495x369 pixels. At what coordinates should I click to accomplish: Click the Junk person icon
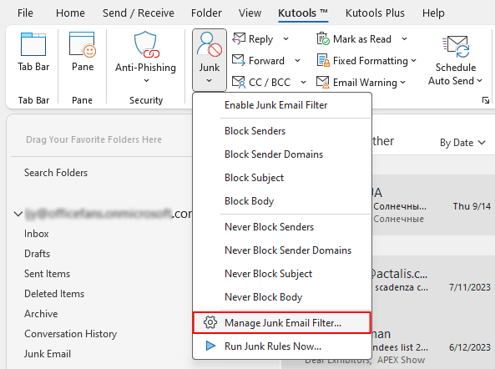(x=210, y=44)
